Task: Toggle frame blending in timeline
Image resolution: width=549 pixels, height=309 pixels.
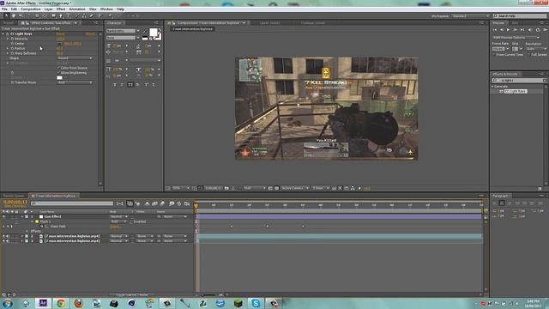Action: [x=154, y=203]
